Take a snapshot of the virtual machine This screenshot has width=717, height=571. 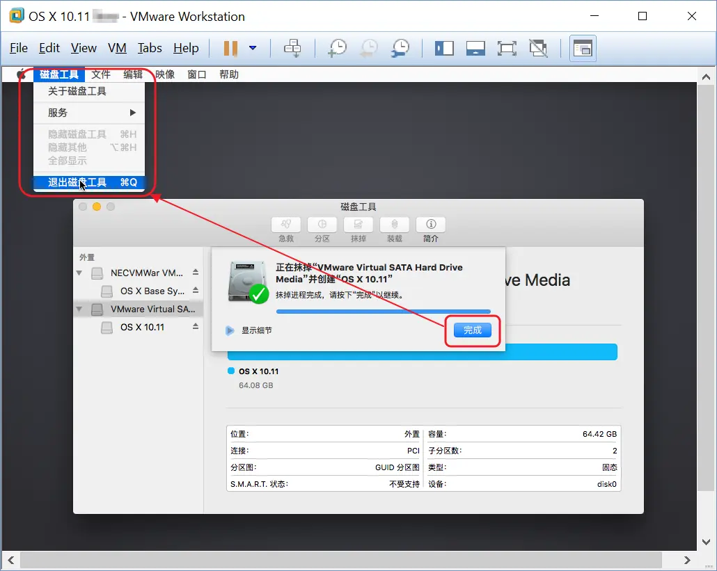(337, 48)
